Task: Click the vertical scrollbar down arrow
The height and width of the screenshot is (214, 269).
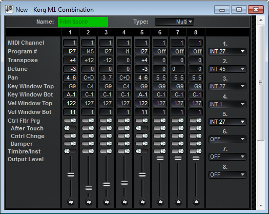Action: click(x=261, y=206)
